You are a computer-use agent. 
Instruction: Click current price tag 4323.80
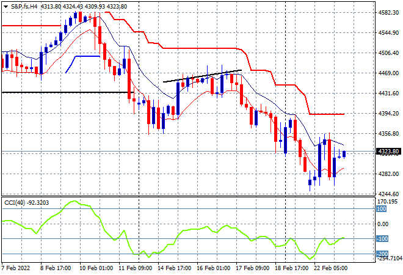389,152
